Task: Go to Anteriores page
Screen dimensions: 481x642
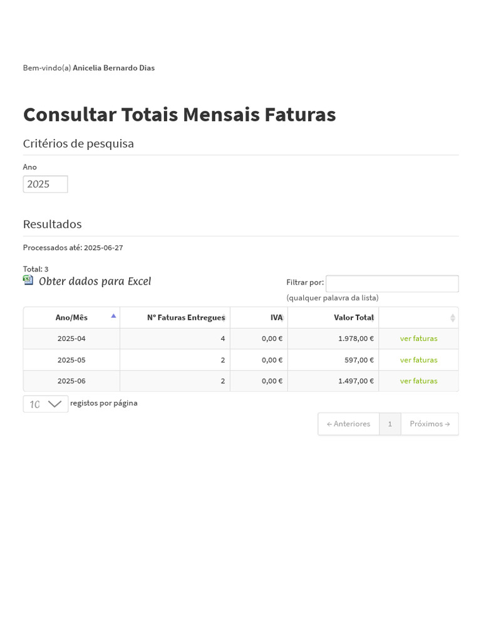Action: [x=348, y=424]
